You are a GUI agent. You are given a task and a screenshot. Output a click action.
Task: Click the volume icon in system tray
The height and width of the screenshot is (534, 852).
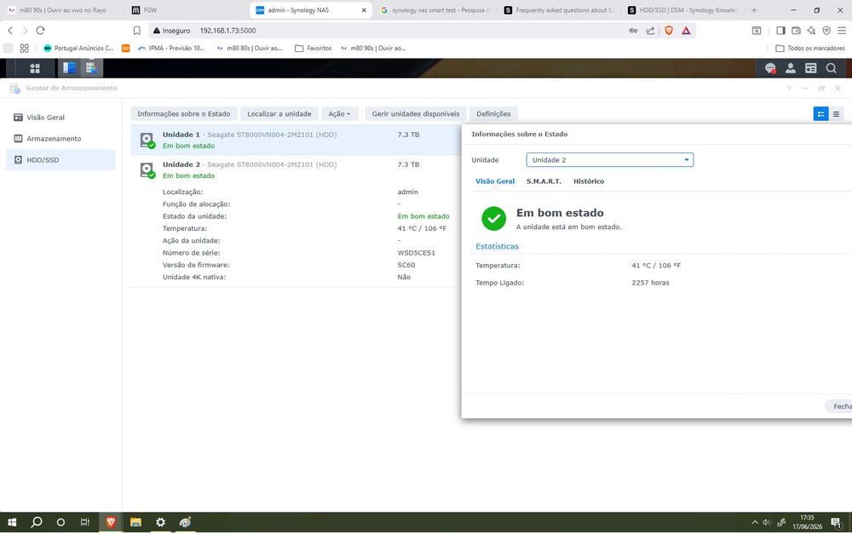click(767, 522)
